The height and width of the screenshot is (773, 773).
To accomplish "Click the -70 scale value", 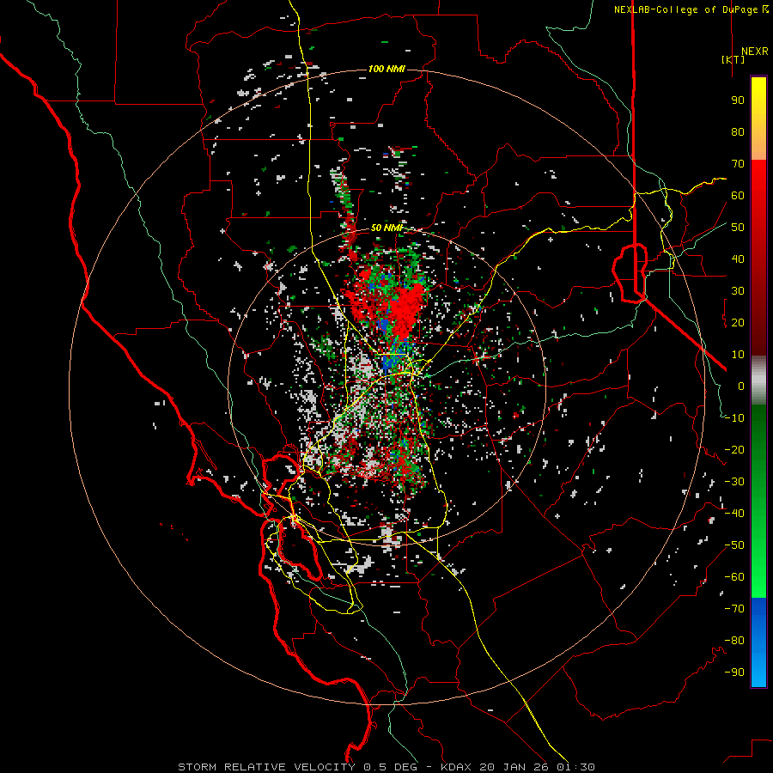I will click(734, 609).
